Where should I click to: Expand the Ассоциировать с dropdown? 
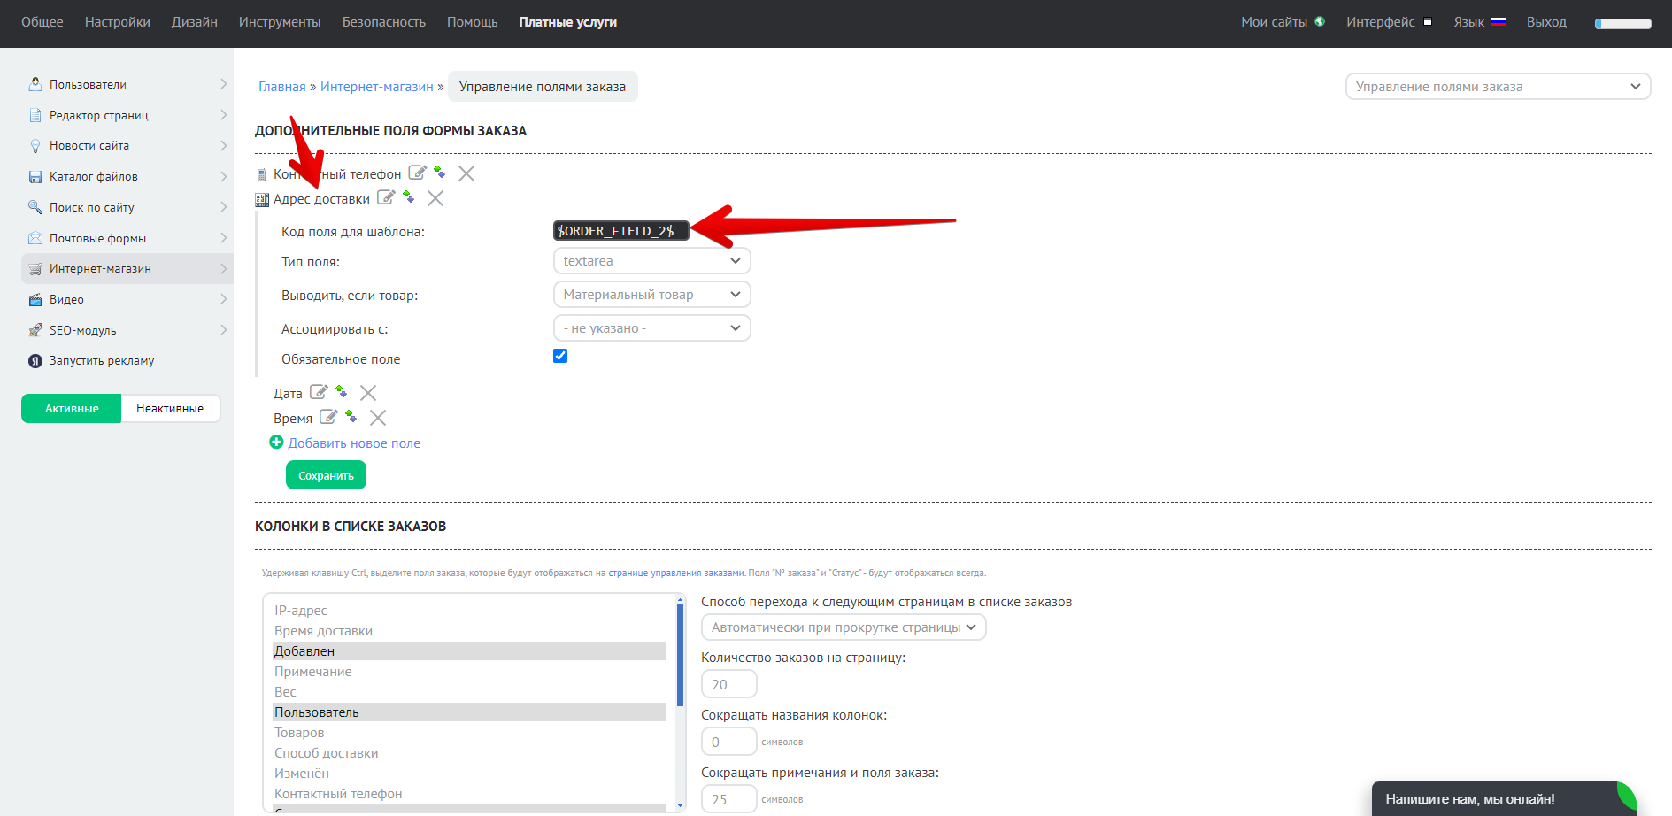651,328
